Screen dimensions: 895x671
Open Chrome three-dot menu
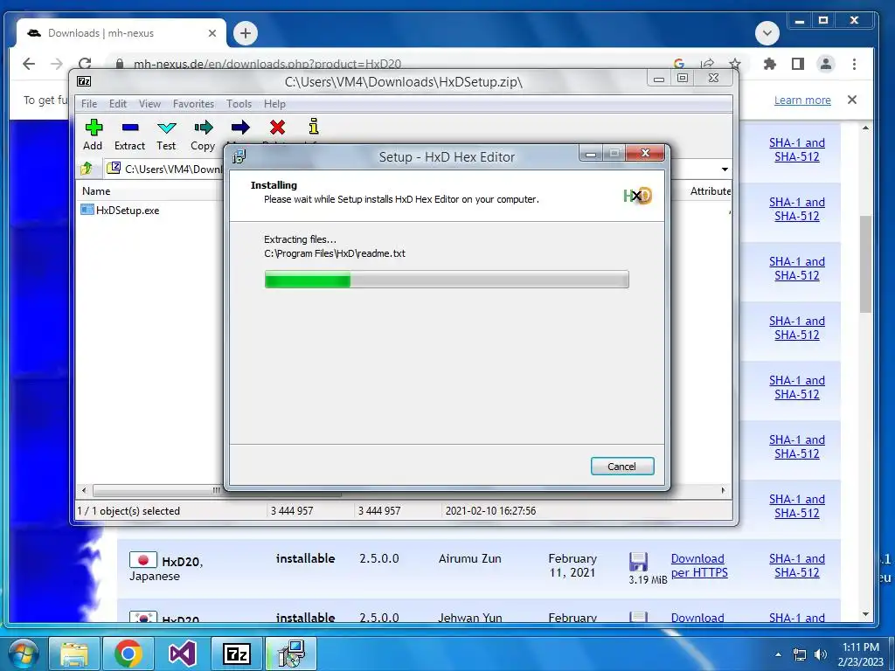tap(855, 64)
